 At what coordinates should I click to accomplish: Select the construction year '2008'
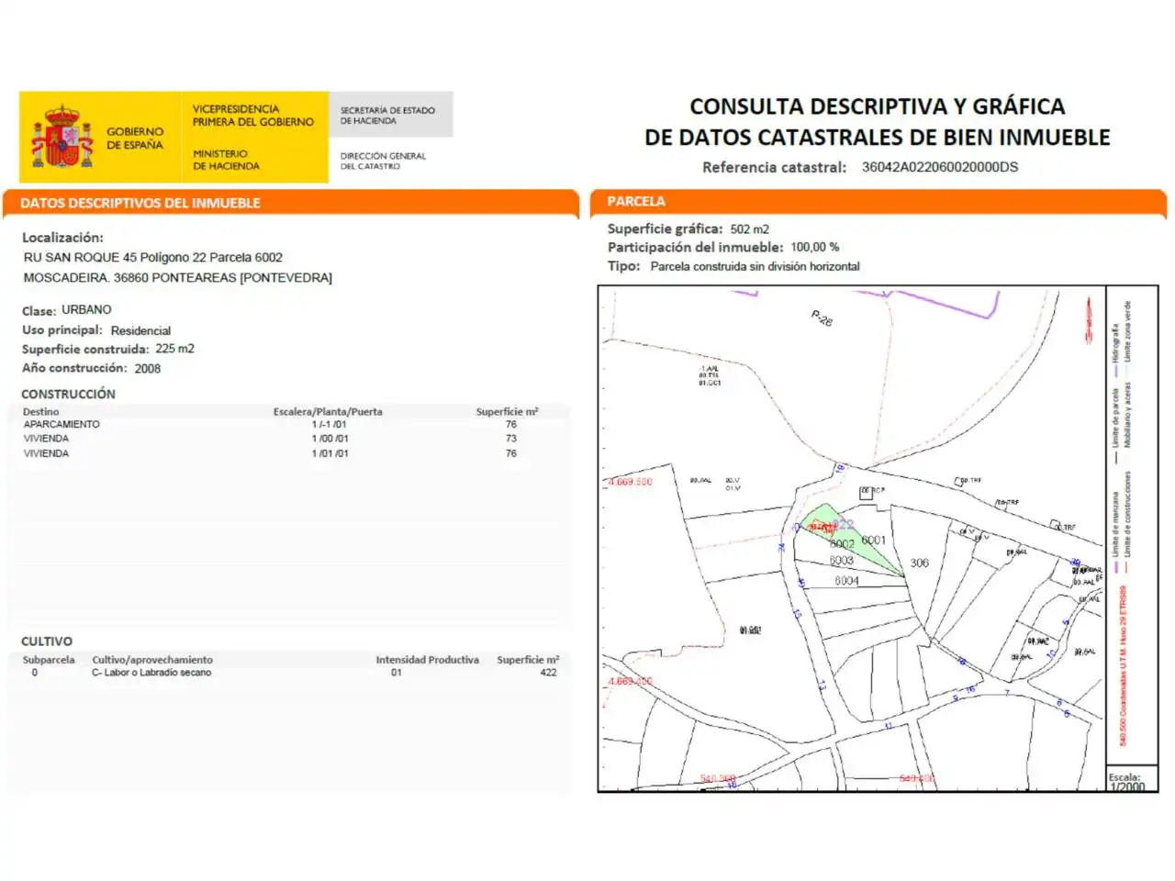148,369
